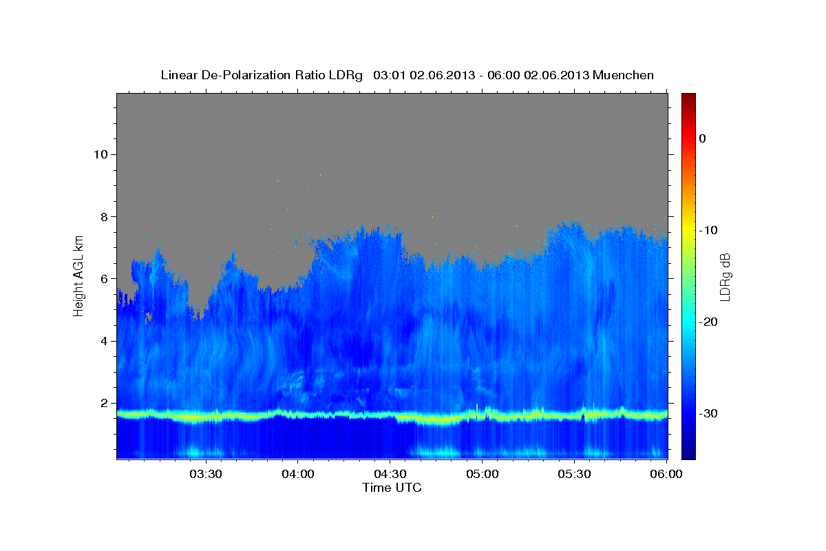Click the 05:00 time tick label
The height and width of the screenshot is (551, 826).
point(482,474)
